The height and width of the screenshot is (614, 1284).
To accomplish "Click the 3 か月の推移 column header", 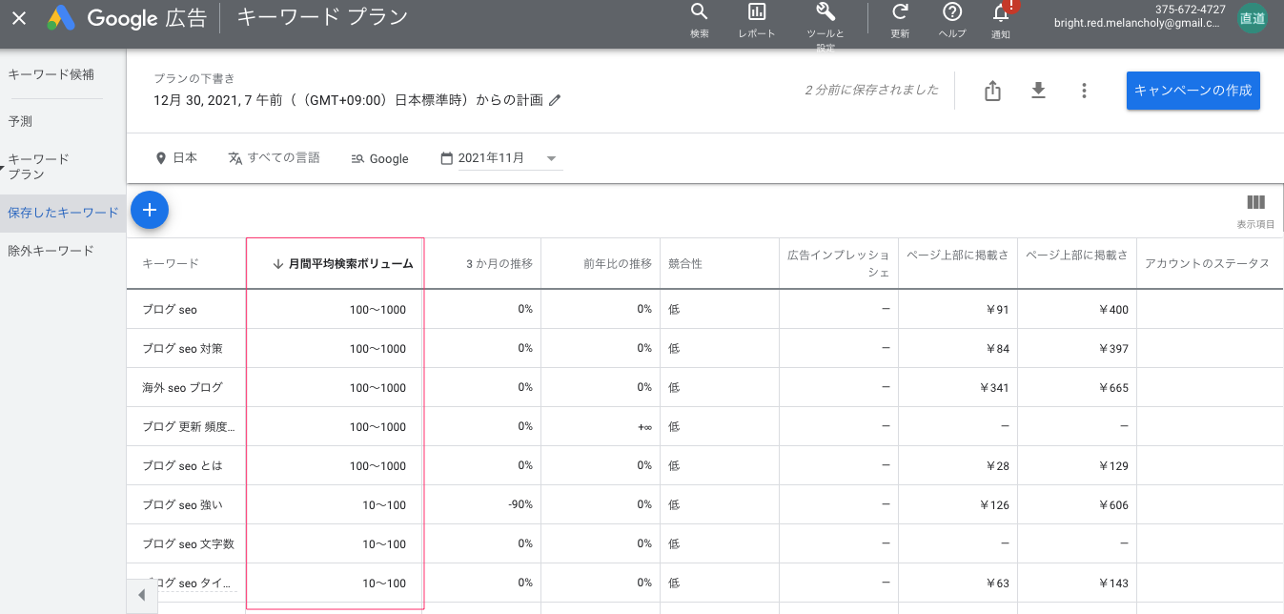I will [x=499, y=264].
